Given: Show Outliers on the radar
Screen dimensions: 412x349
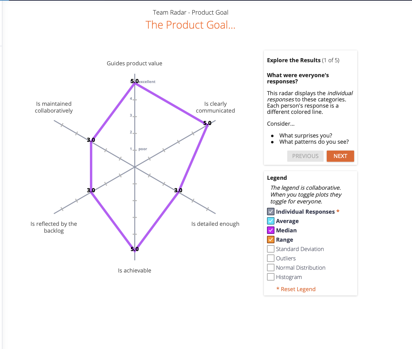Looking at the screenshot, I should (x=271, y=258).
